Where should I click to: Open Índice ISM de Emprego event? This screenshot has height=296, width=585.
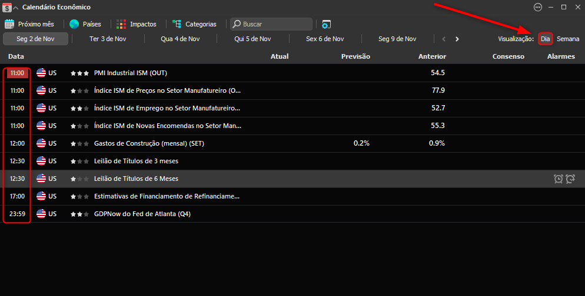[x=167, y=108]
